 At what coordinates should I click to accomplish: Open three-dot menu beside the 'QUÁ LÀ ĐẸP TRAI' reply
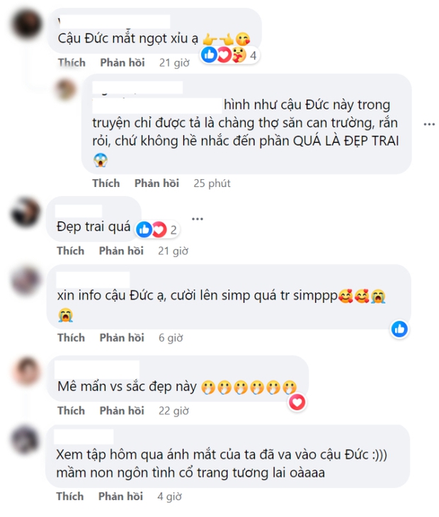point(429,125)
